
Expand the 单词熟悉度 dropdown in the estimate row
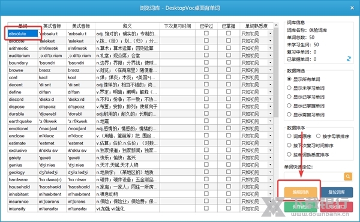pyautogui.click(x=270, y=143)
